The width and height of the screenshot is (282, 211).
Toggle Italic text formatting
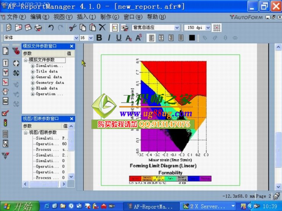(x=109, y=38)
